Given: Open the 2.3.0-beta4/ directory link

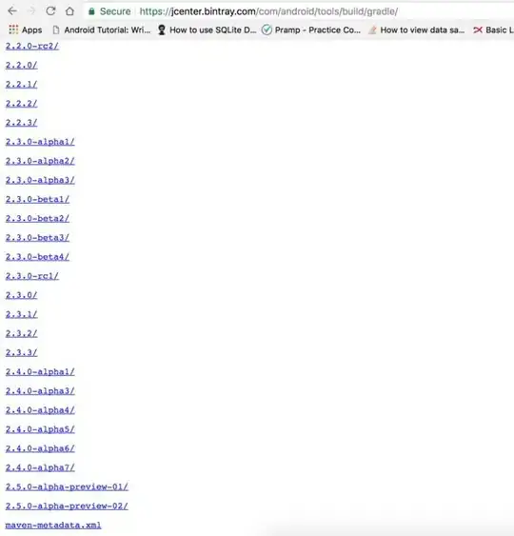Looking at the screenshot, I should pyautogui.click(x=37, y=257).
